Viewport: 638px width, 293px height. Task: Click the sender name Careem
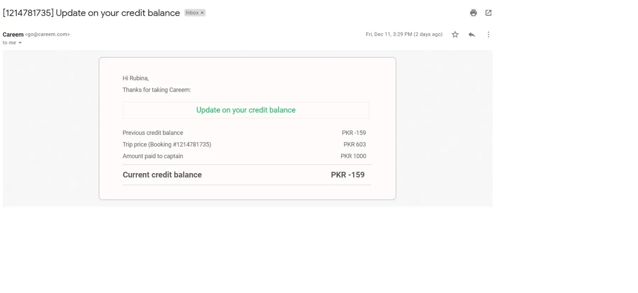click(13, 34)
